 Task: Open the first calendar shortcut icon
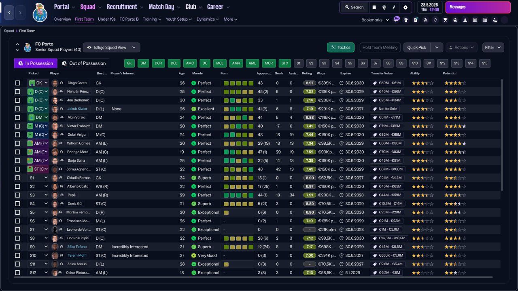pos(475,20)
